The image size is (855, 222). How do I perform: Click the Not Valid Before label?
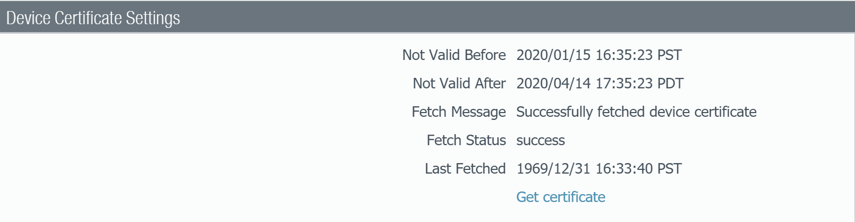click(454, 55)
